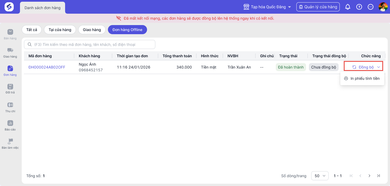This screenshot has width=390, height=186.
Task: Click the app logo in top-left corner
Action: click(x=9, y=7)
